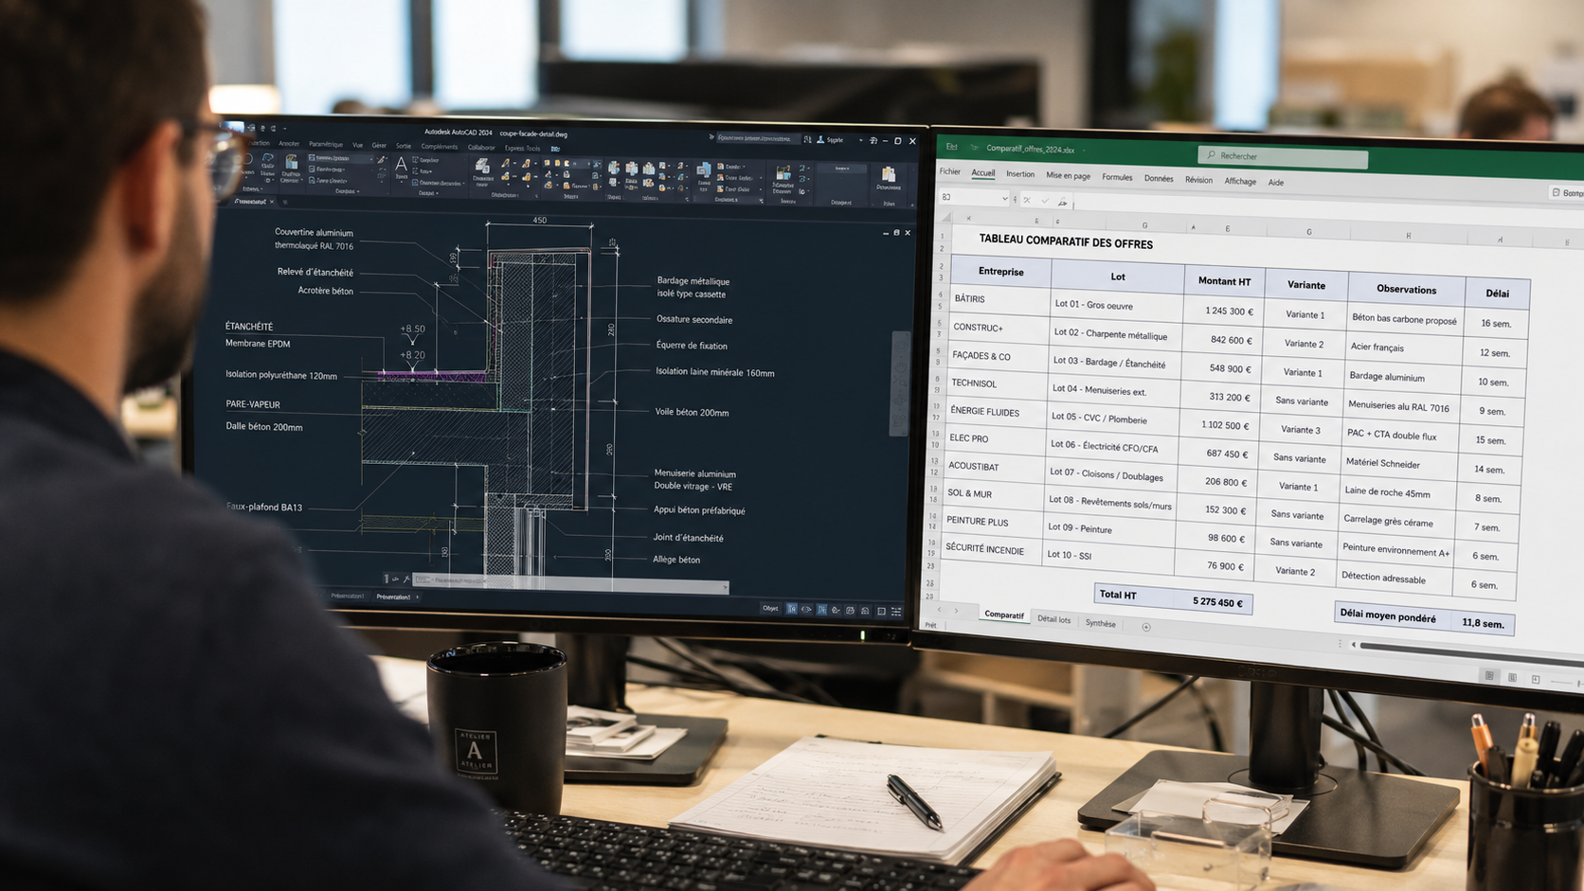Select the Comparatif sheet tab

(1004, 615)
